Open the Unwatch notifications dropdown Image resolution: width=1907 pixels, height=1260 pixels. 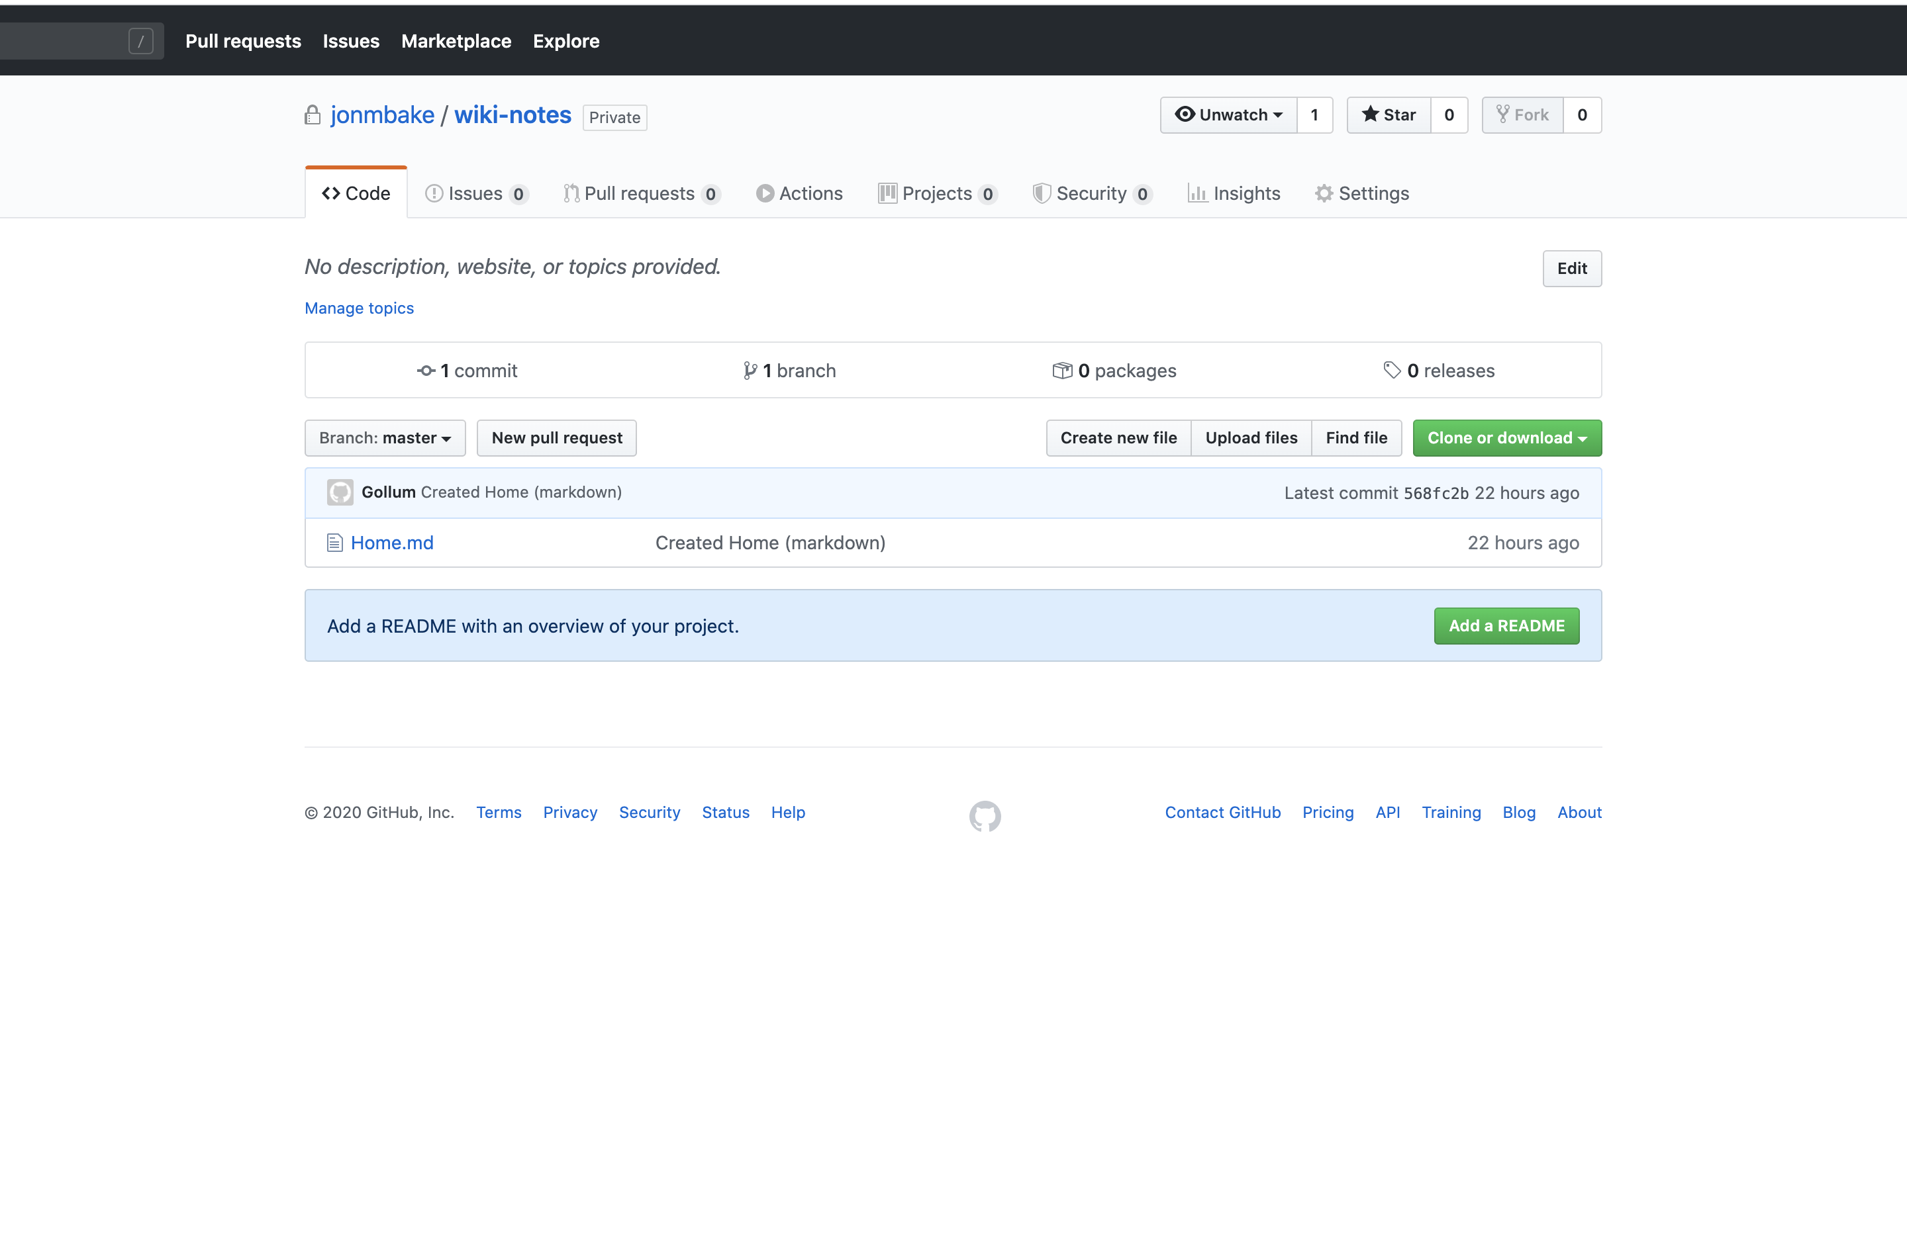pos(1228,115)
